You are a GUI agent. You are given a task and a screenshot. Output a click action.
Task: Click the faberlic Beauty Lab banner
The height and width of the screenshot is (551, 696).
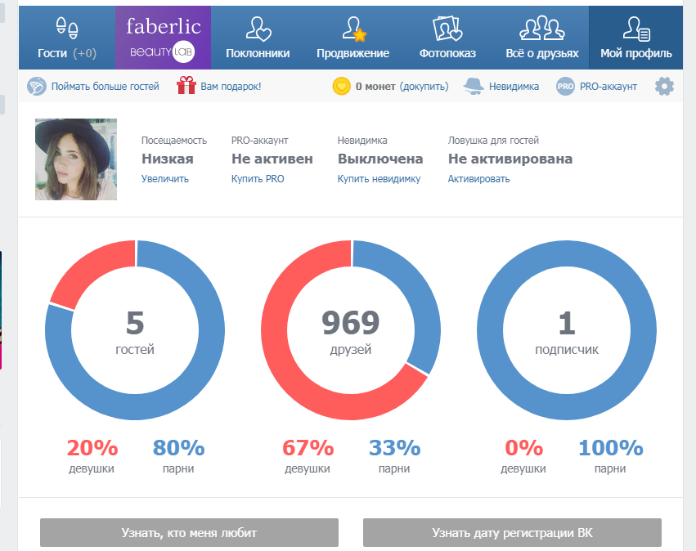click(163, 38)
